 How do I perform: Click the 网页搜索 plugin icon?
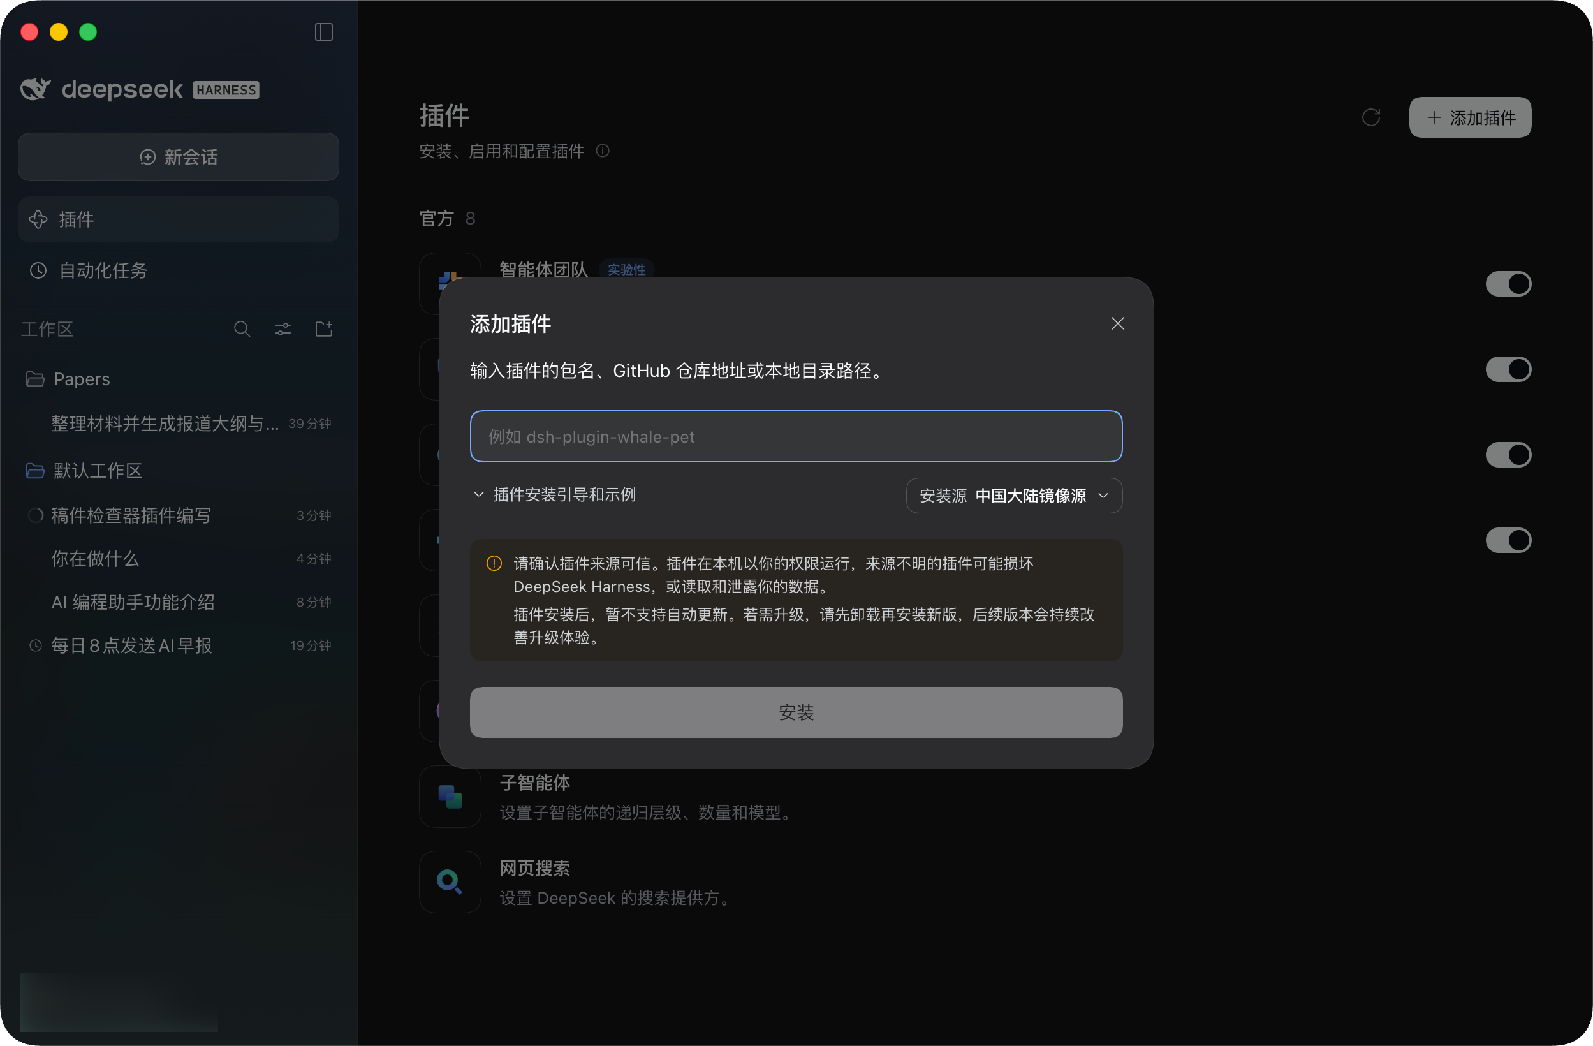click(x=450, y=882)
